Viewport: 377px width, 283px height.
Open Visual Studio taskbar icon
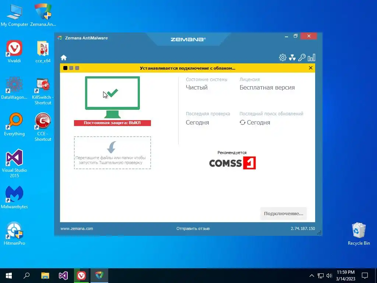[63, 276]
